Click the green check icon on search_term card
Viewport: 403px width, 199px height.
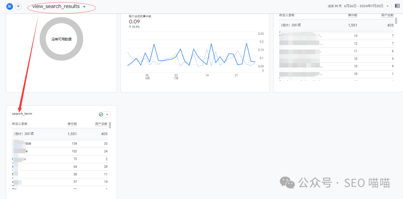tap(101, 114)
